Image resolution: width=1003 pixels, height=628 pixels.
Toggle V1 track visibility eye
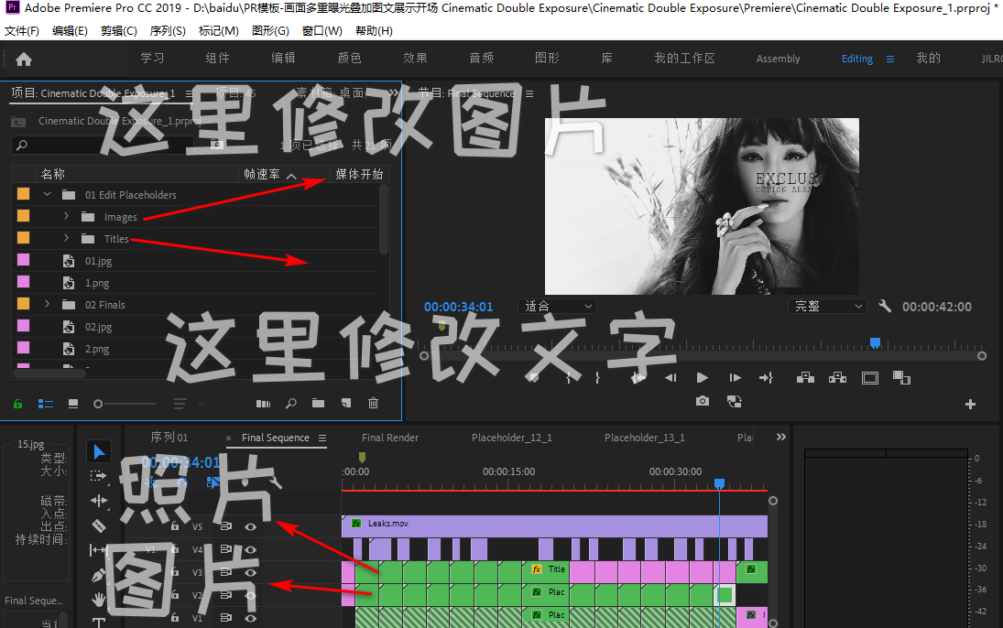[x=251, y=619]
